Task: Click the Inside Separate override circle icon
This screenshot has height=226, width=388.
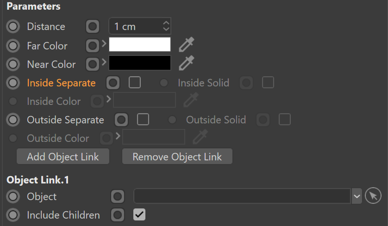Action: [x=113, y=83]
